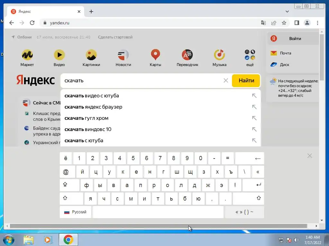Image resolution: width=329 pixels, height=246 pixels.
Task: Open Переводчик translator icon
Action: coord(187,55)
